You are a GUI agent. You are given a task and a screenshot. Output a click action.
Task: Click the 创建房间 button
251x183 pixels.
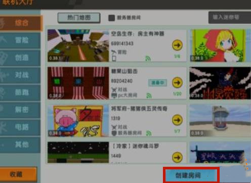(191, 175)
